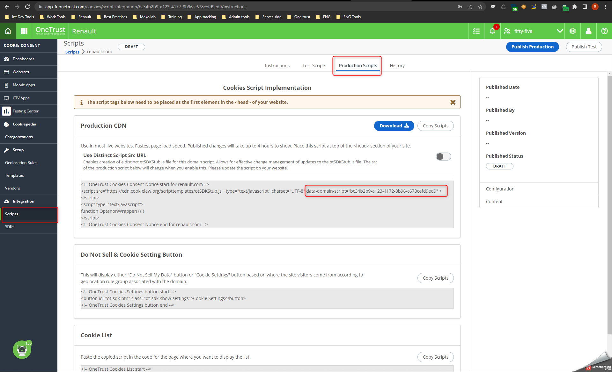Open SDKs in the sidebar
Viewport: 612px width, 372px height.
[x=29, y=227]
